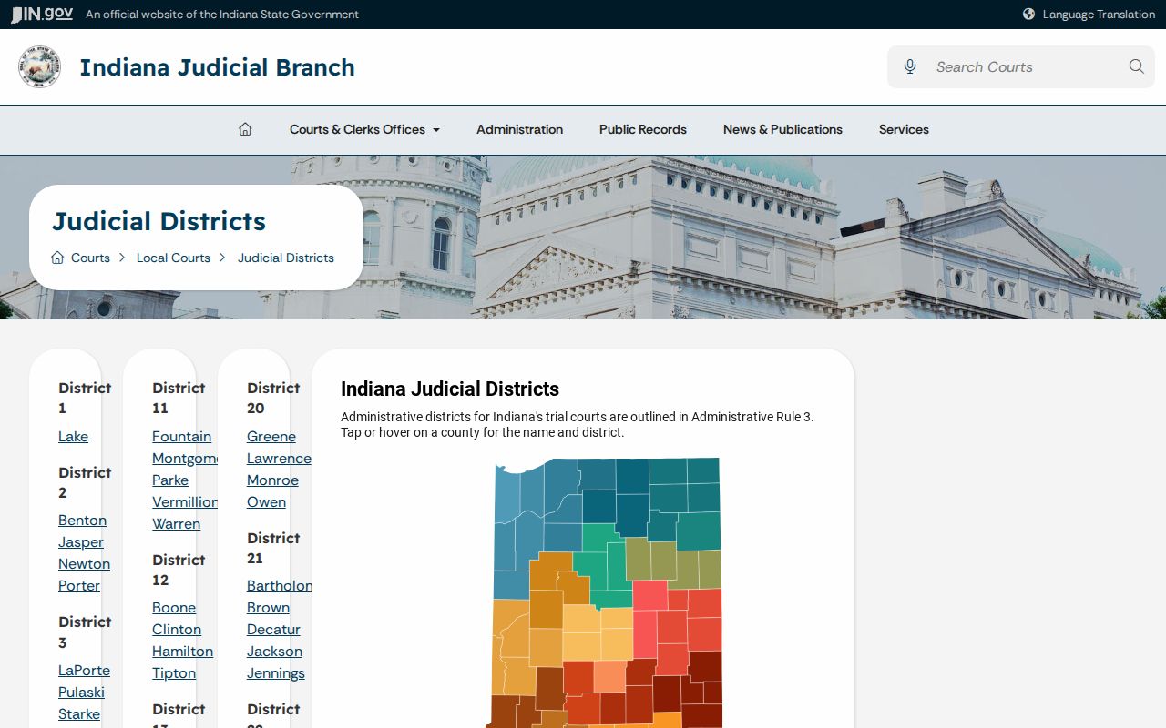Open the Newton county link

point(84,564)
